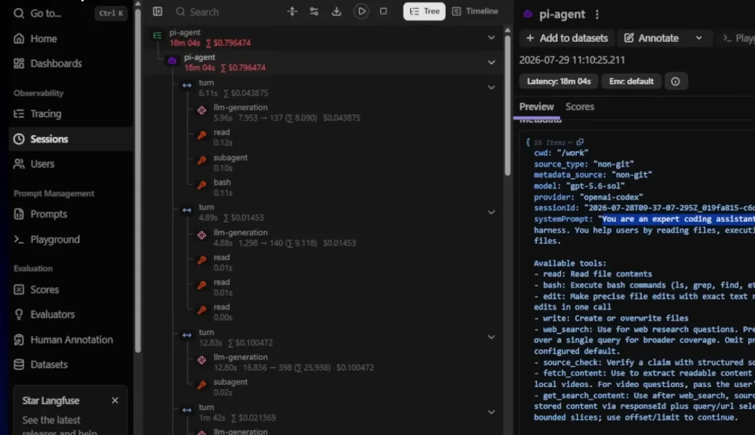
Task: Click the Latency: 18m 04s badge
Action: (x=558, y=81)
